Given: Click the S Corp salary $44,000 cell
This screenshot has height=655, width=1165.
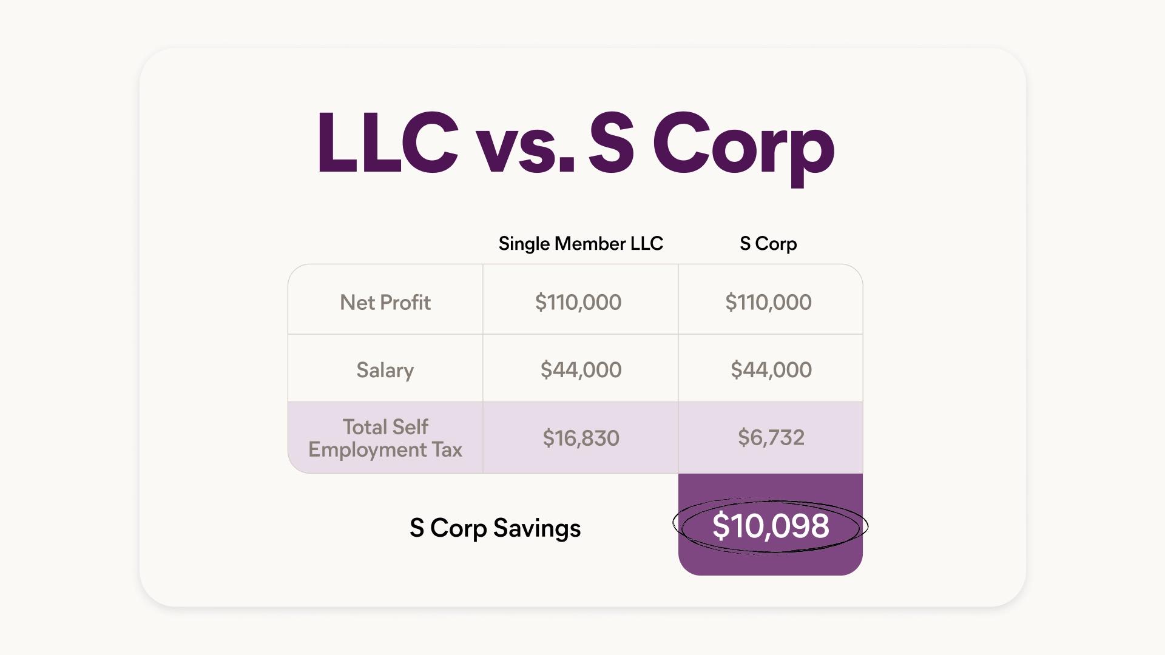Looking at the screenshot, I should pos(771,369).
